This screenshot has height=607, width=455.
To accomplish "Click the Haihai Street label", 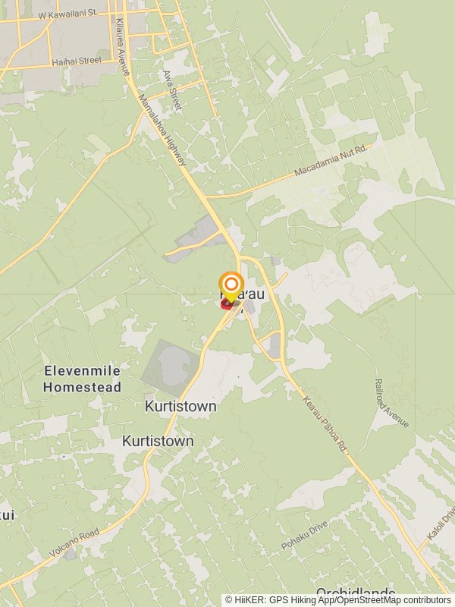I will point(77,61).
